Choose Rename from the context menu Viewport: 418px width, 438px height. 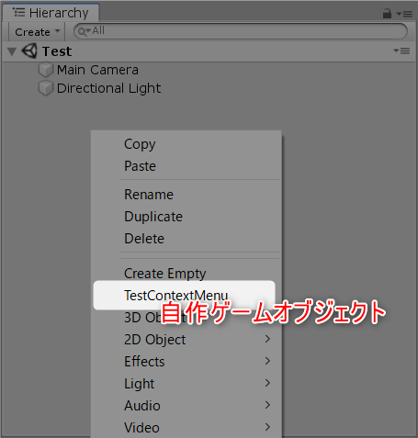pos(186,195)
